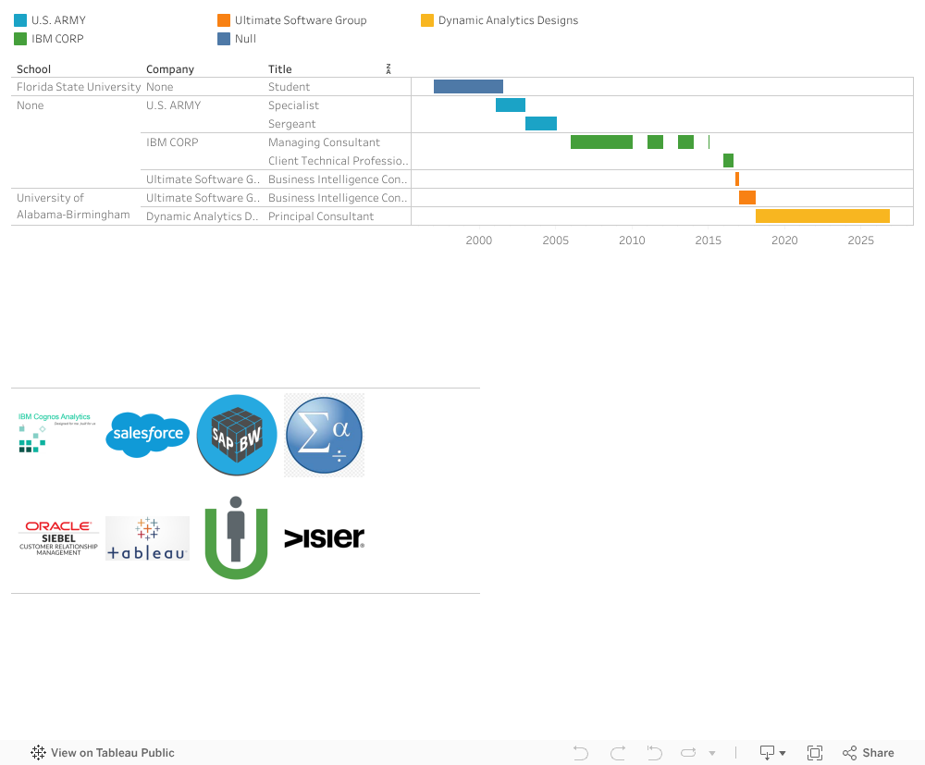
Task: Click the Company column header
Action: [x=170, y=69]
